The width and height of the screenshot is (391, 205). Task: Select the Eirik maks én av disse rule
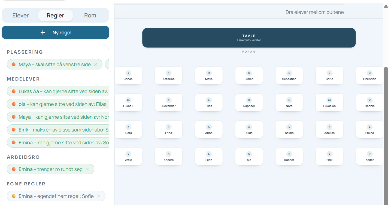[x=58, y=130]
